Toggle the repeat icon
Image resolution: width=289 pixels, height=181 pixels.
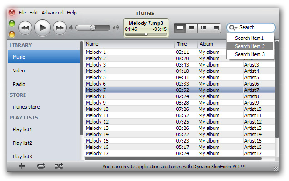click(41, 167)
